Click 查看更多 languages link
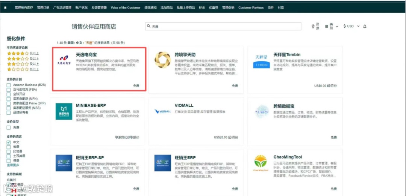Screen dimensions: 406x196 click(13, 165)
